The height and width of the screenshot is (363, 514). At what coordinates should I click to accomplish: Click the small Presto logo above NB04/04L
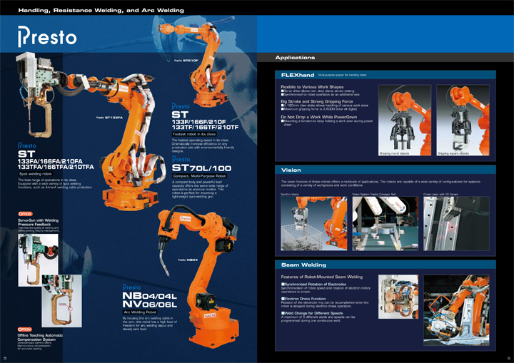tap(131, 287)
